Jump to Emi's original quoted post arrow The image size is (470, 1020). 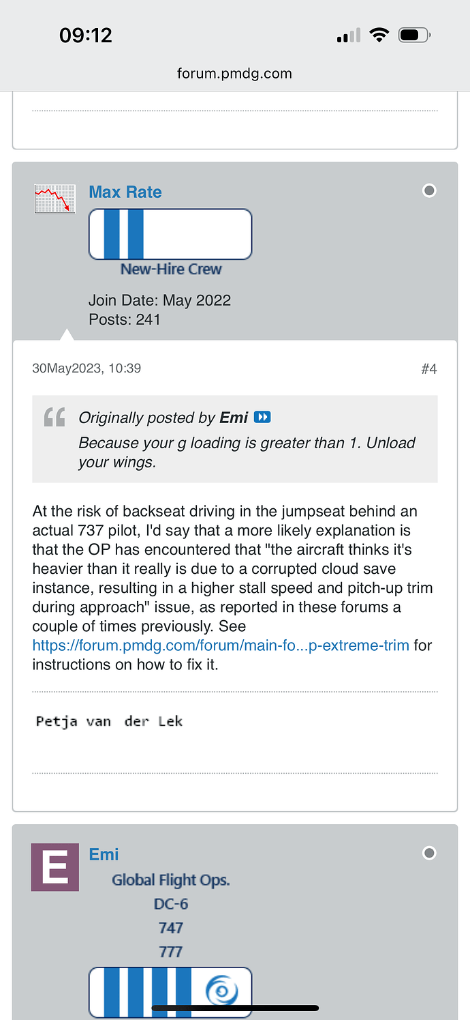(x=262, y=417)
